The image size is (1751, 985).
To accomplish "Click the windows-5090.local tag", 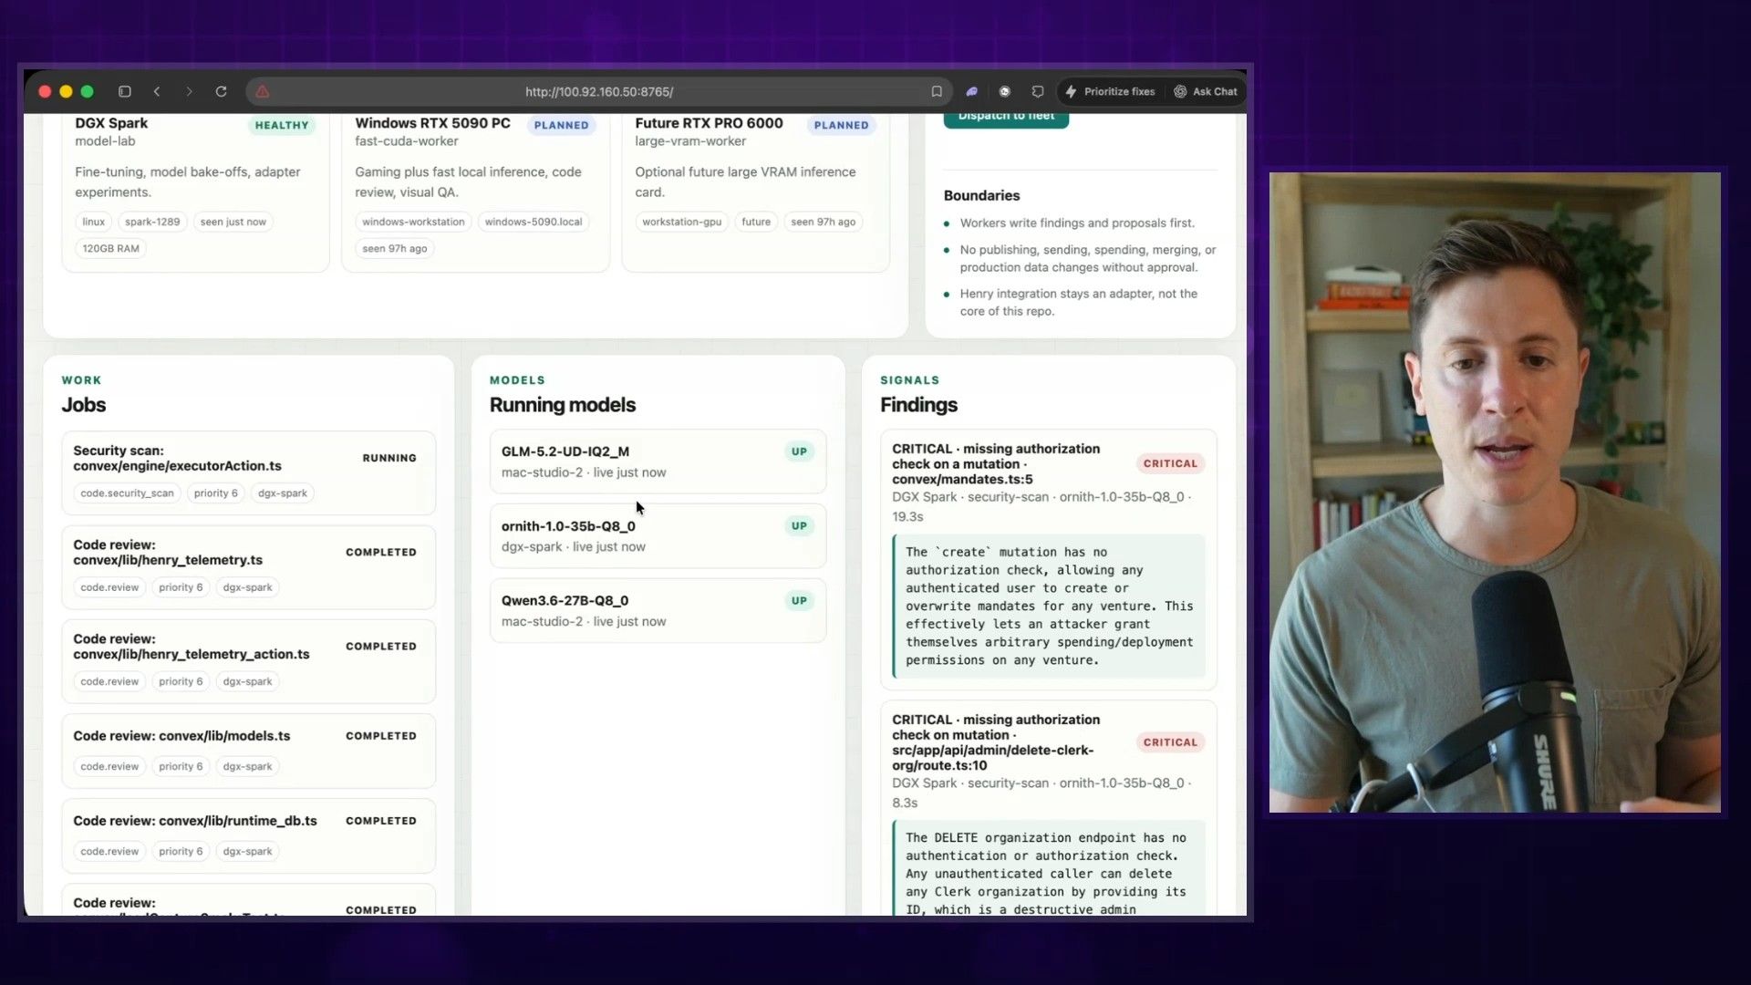I will click(x=534, y=222).
